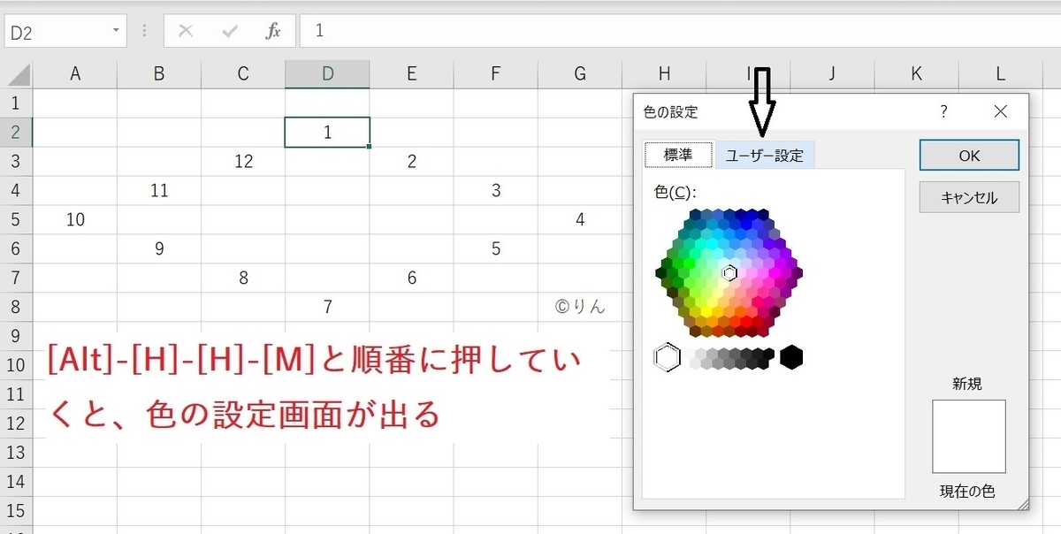Switch to the ユーザー設定 tab
The width and height of the screenshot is (1061, 534).
764,154
